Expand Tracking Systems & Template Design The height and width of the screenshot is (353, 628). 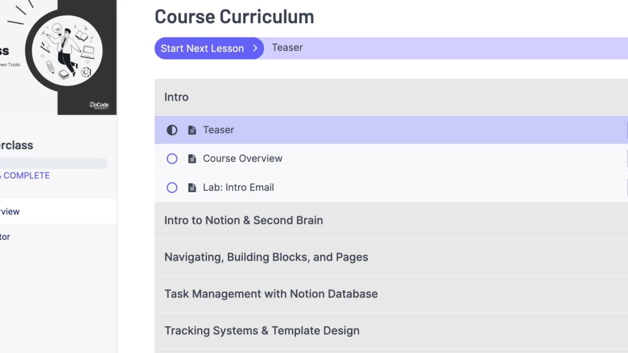click(x=262, y=330)
